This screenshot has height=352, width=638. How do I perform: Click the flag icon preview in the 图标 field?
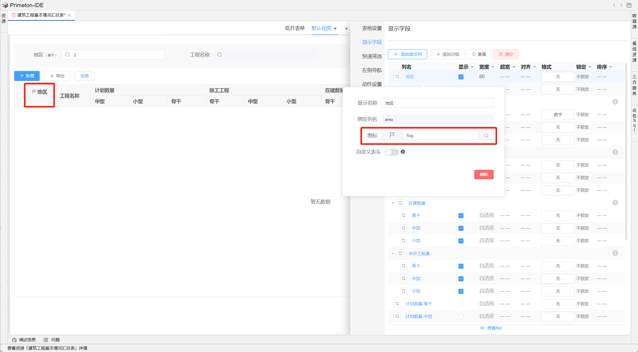[x=392, y=135]
